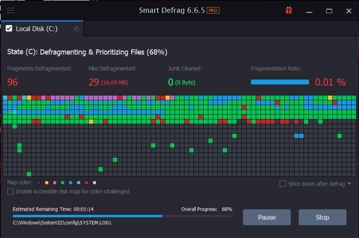Viewport: 359px width, 238px height.
Task: Click the blue map color swatch
Action: [70, 183]
